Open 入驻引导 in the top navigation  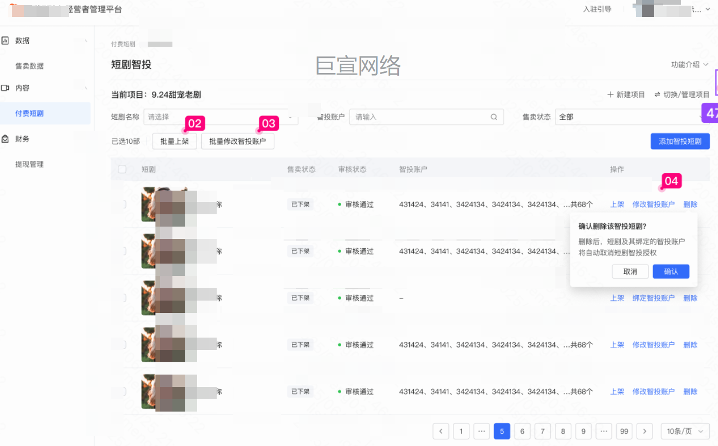click(x=597, y=9)
